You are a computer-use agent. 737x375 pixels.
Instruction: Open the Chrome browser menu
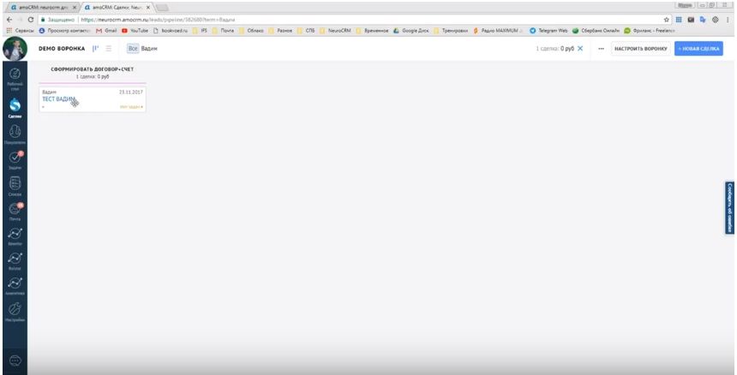(x=728, y=20)
